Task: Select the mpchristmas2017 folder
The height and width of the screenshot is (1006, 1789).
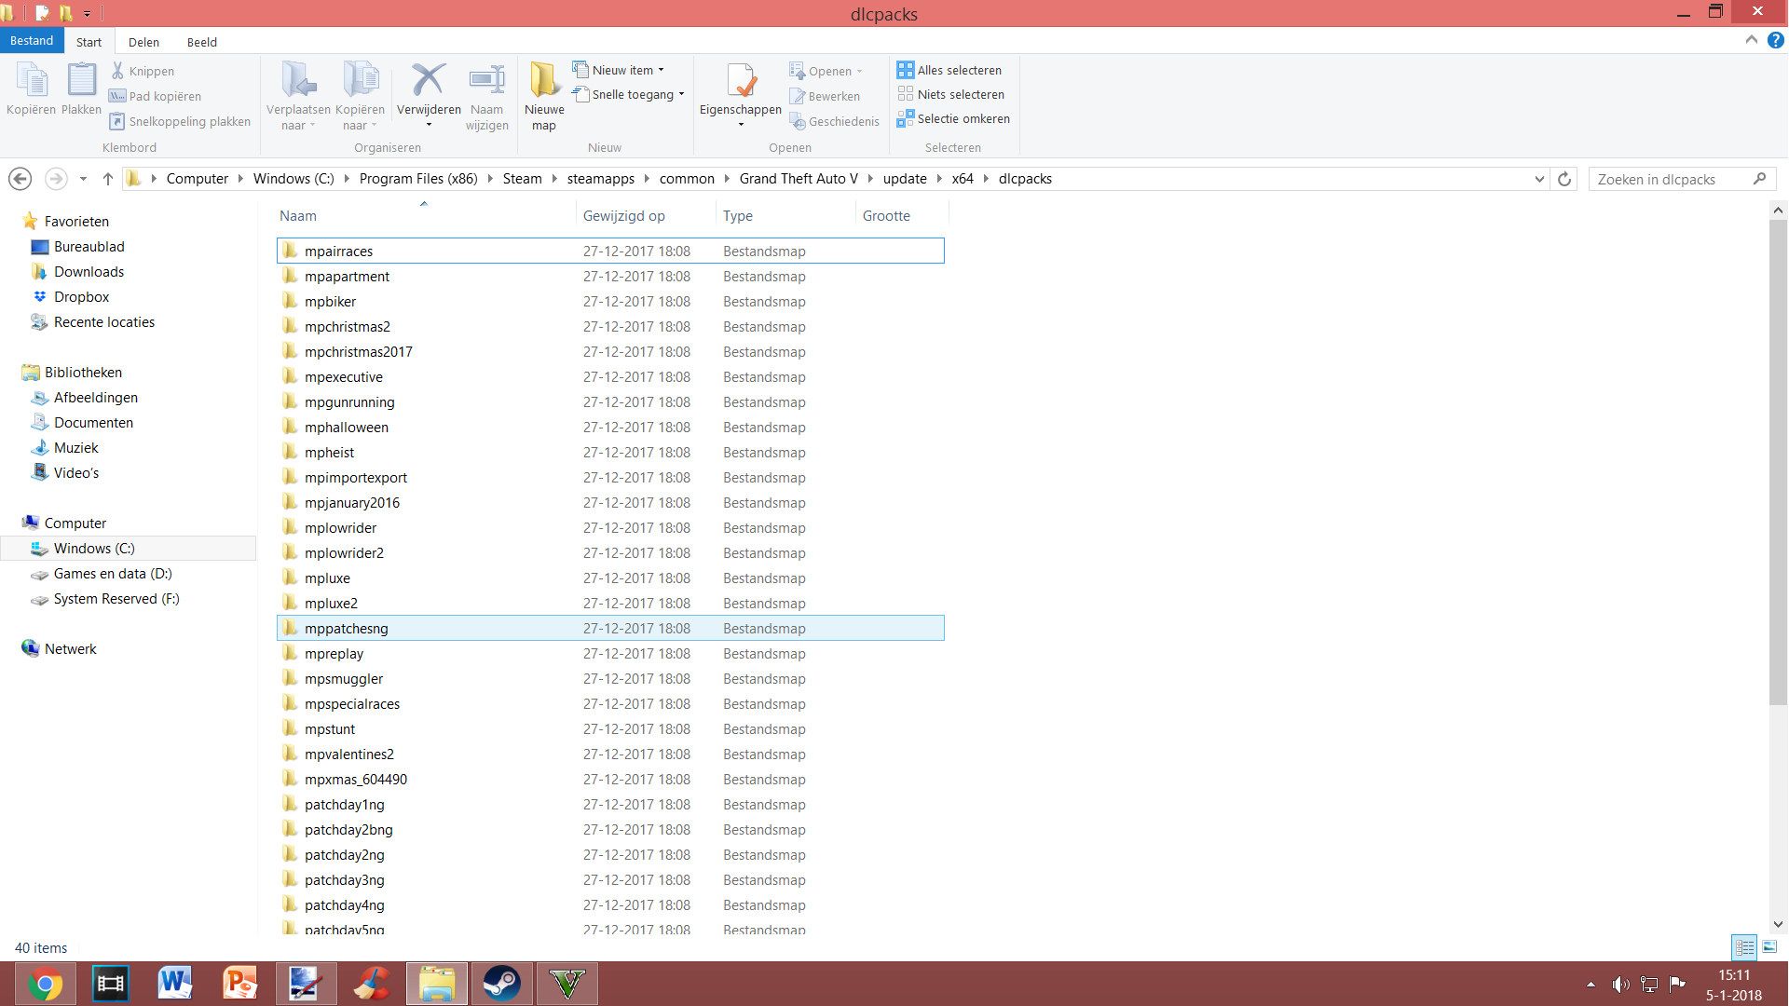Action: pyautogui.click(x=610, y=351)
